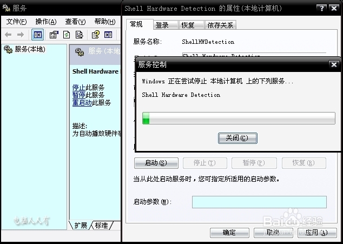This screenshot has height=244, width=343.
Task: Toggle the console tree pane icon
Action: (38, 35)
